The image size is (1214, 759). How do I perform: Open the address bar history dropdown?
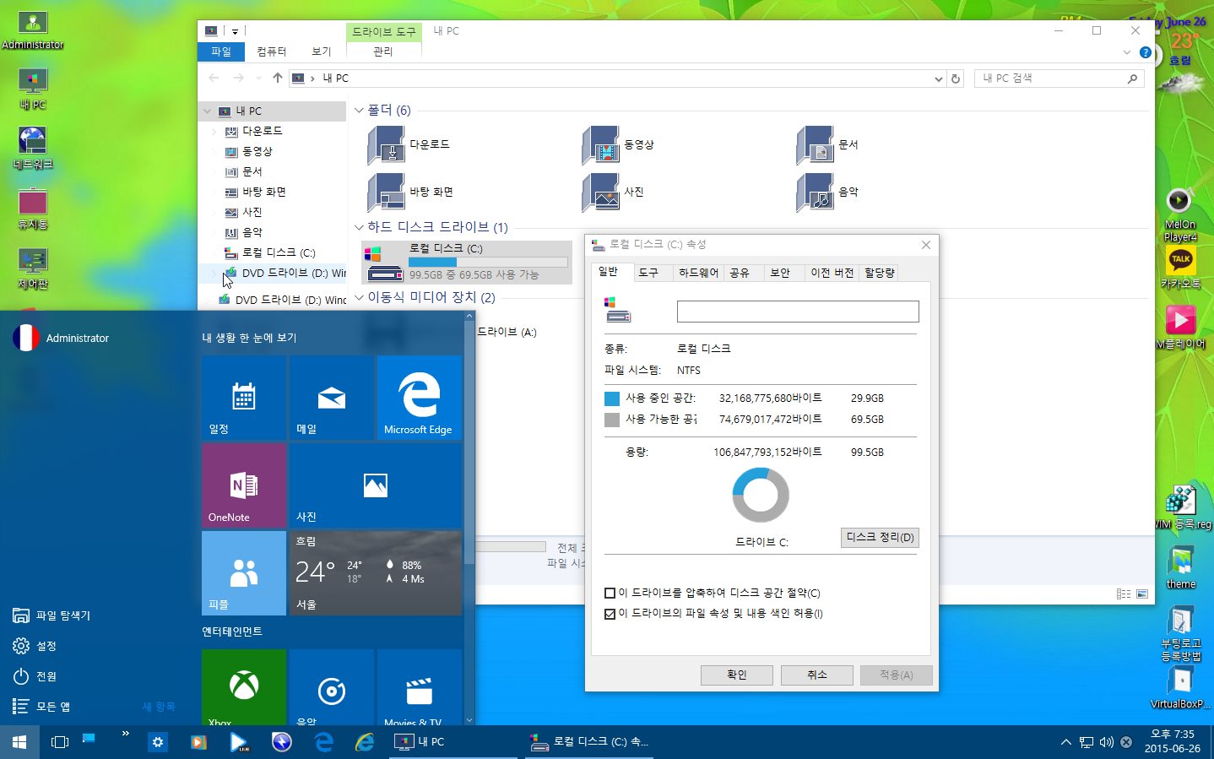(938, 79)
